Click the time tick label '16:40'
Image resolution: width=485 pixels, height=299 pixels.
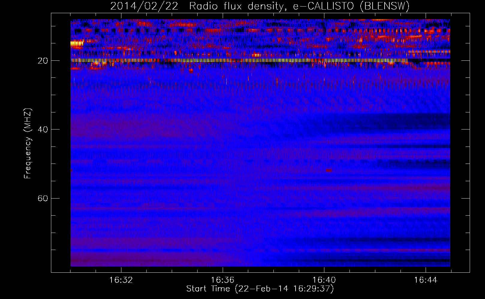(324, 280)
